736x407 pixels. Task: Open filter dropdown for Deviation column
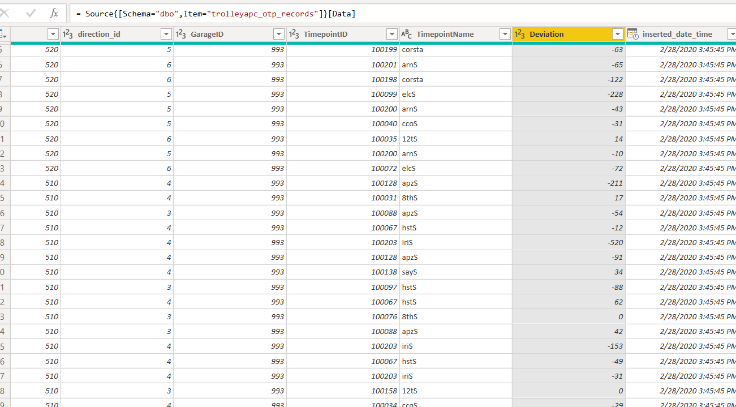618,35
